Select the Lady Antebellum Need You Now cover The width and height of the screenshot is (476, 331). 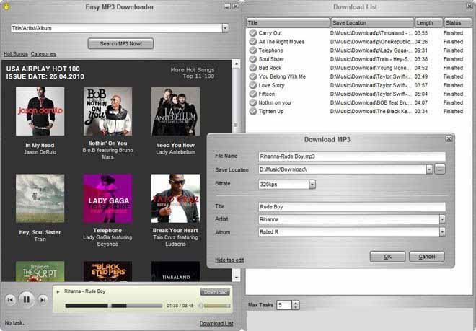tap(175, 111)
